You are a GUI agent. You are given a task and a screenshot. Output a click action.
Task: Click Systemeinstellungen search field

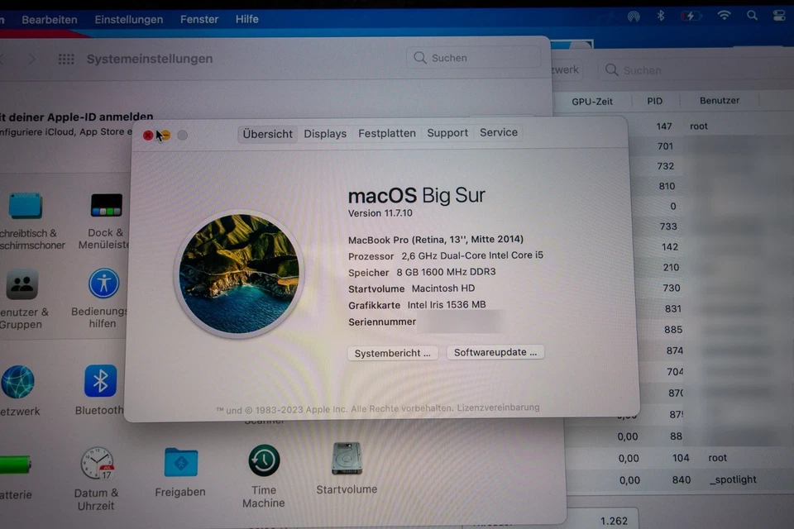(473, 58)
